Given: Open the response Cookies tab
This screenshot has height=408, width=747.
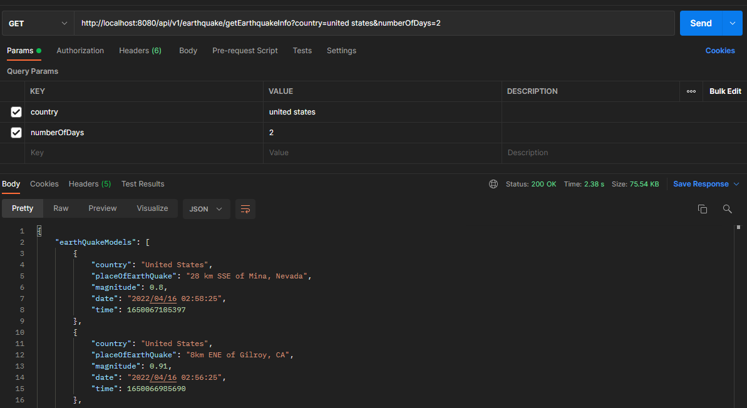Looking at the screenshot, I should pos(44,184).
